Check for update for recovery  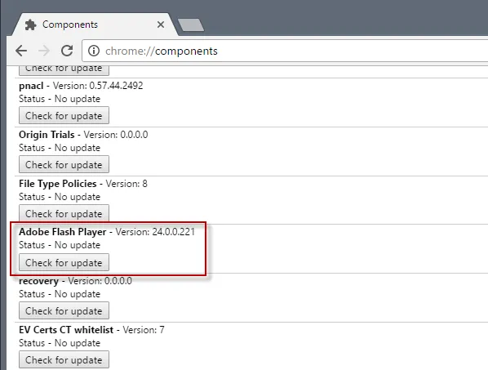click(64, 311)
